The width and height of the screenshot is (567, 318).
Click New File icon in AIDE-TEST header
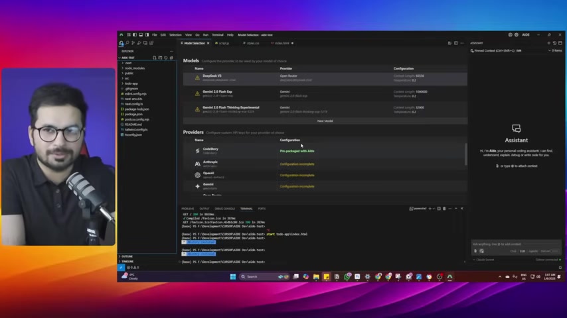coord(155,58)
